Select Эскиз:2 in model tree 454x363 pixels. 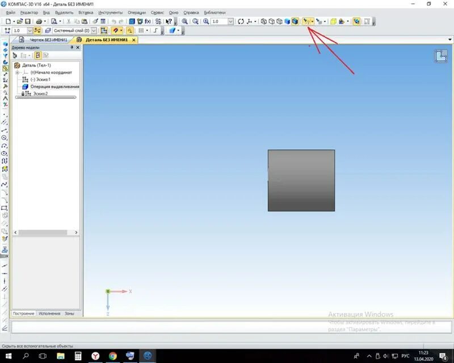click(40, 94)
